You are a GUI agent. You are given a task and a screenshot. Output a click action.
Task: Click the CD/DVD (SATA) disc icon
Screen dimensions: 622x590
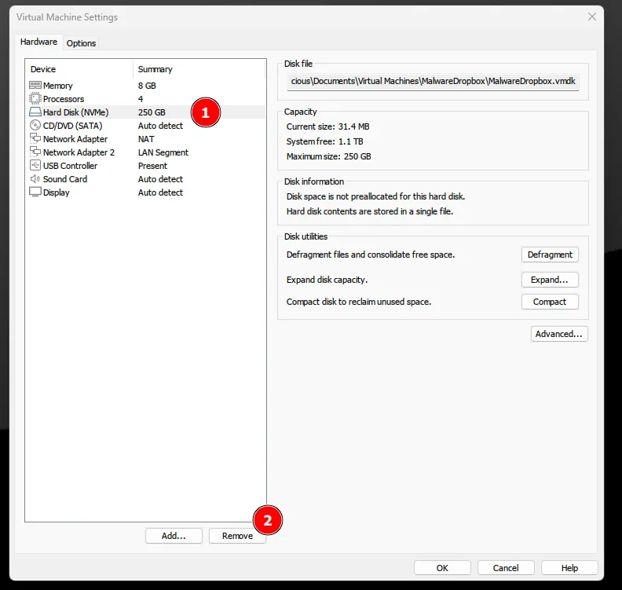(x=35, y=126)
